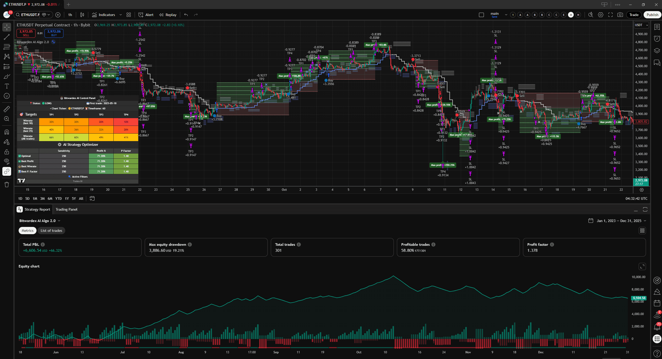Image resolution: width=662 pixels, height=359 pixels.
Task: Click the Trade button
Action: [634, 15]
